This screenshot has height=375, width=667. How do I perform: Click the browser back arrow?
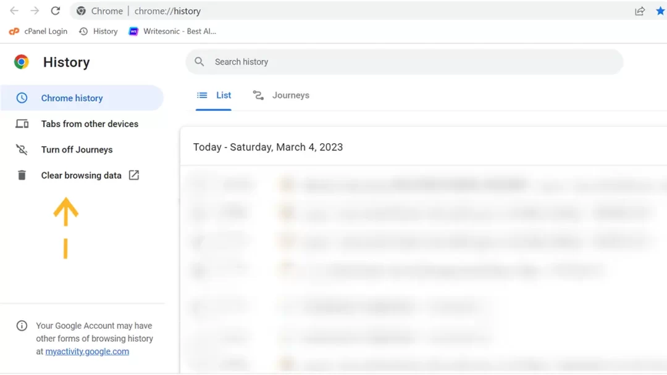14,11
